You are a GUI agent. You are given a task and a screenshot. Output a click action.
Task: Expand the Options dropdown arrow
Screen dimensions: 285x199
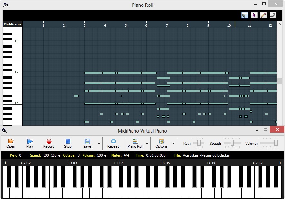(173, 144)
